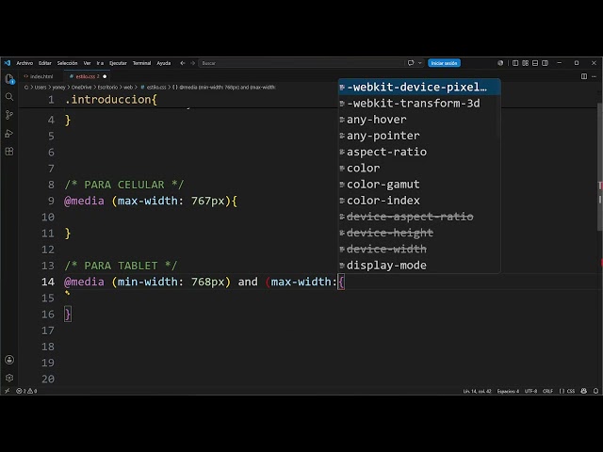
Task: Open the Search view in activity bar
Action: [x=9, y=97]
